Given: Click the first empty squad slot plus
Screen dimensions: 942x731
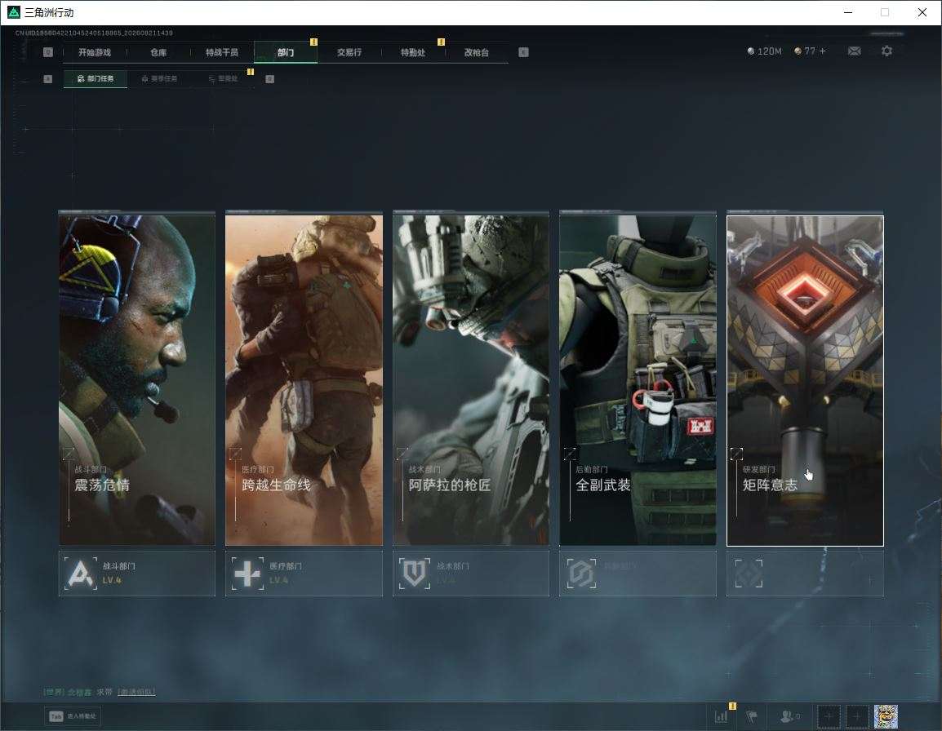Looking at the screenshot, I should click(829, 716).
